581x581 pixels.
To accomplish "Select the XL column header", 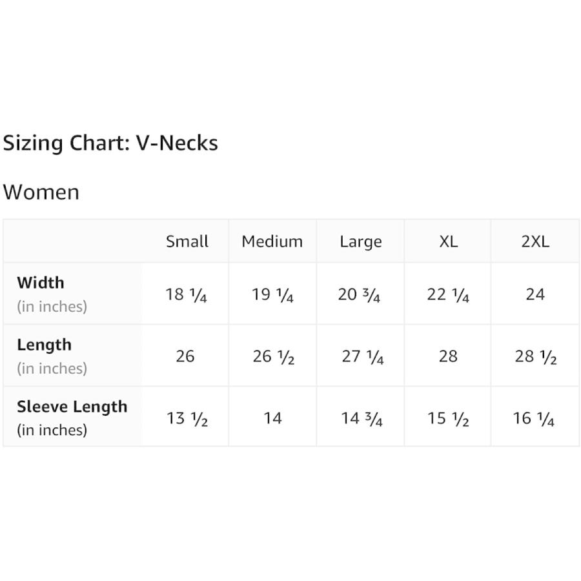I will (x=448, y=241).
